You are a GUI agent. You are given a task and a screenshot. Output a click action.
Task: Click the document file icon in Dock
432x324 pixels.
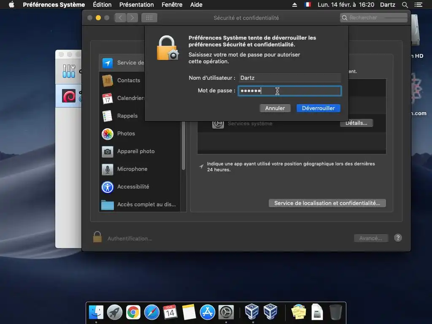317,312
